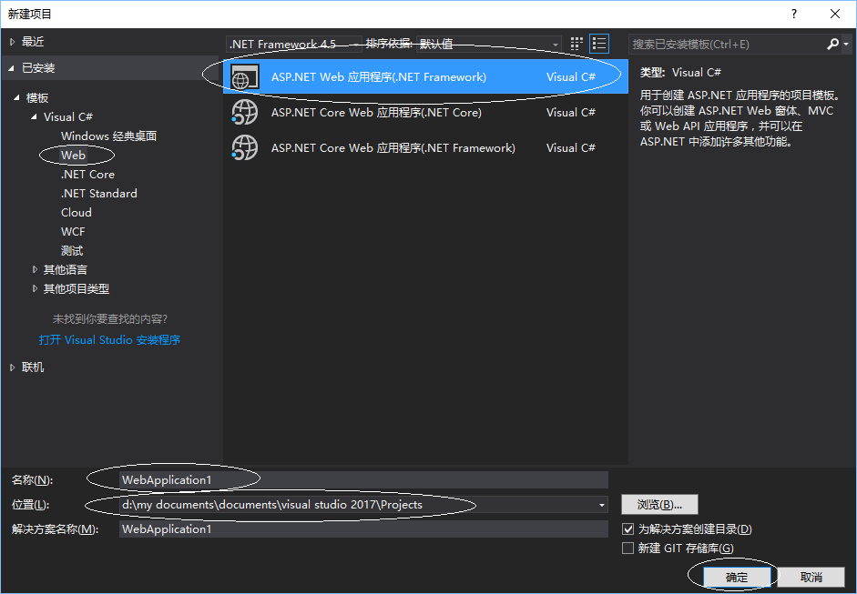857x594 pixels.
Task: Click the project name input field
Action: tap(363, 480)
